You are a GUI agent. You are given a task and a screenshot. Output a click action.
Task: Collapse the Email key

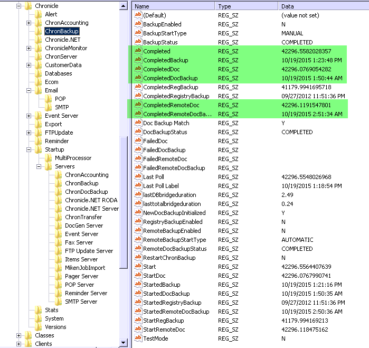point(29,90)
